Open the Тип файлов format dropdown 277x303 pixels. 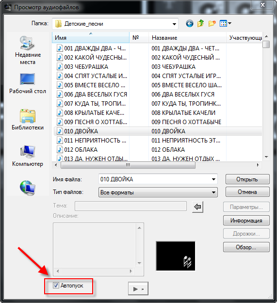click(x=158, y=192)
